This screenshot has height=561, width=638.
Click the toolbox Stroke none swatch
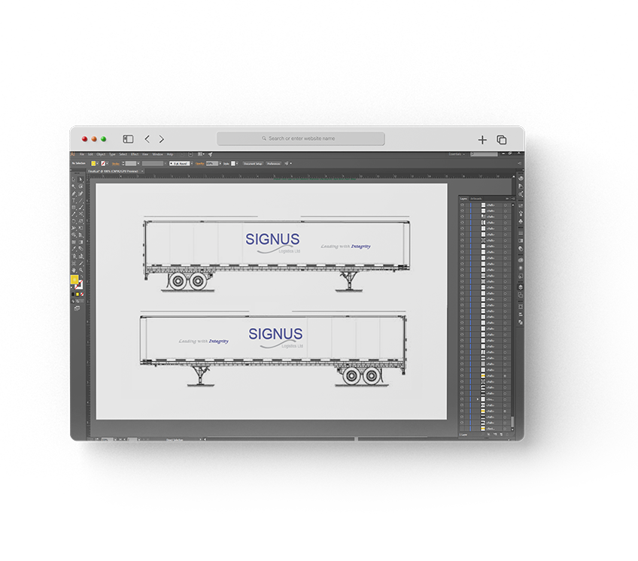pos(79,285)
